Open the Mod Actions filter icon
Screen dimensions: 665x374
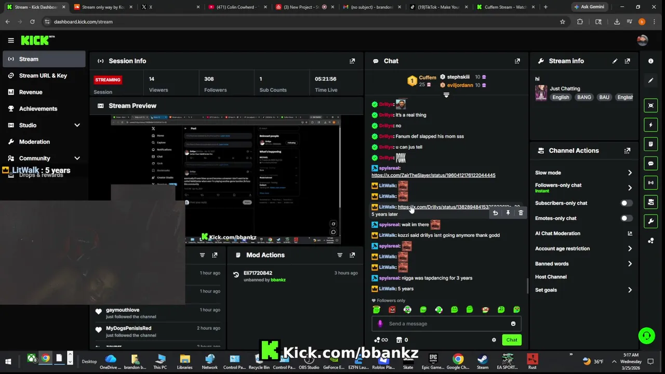coord(340,255)
